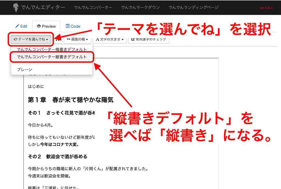Select でんでんコンバーター横書きデフォルト theme

[x=52, y=50]
